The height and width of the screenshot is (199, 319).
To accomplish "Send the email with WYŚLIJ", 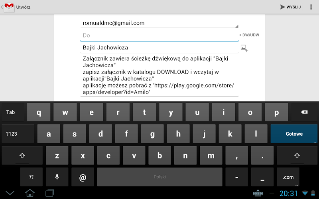I will pos(291,7).
